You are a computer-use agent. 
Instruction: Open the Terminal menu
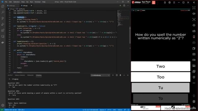pos(37,2)
